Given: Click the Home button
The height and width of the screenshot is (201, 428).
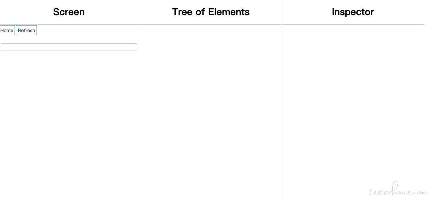Looking at the screenshot, I should [7, 30].
